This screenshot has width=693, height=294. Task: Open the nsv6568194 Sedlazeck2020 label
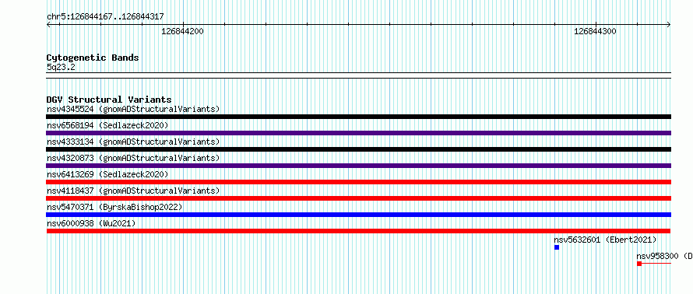[107, 125]
